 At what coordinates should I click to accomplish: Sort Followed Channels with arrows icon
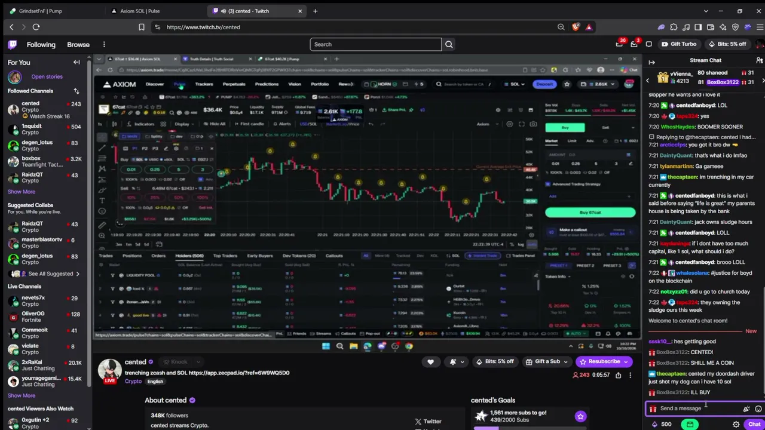point(76,91)
